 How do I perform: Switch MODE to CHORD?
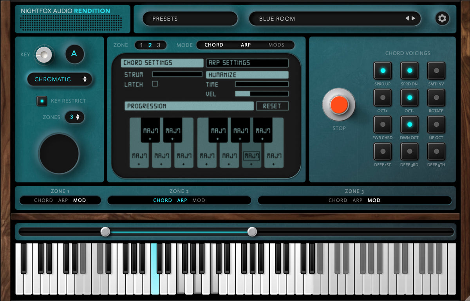click(214, 45)
